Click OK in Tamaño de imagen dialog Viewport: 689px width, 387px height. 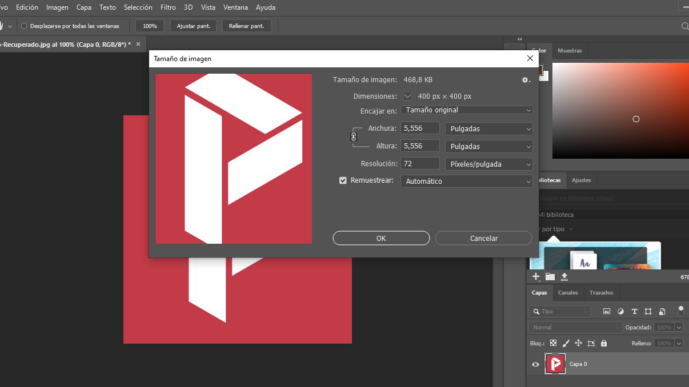(x=381, y=238)
